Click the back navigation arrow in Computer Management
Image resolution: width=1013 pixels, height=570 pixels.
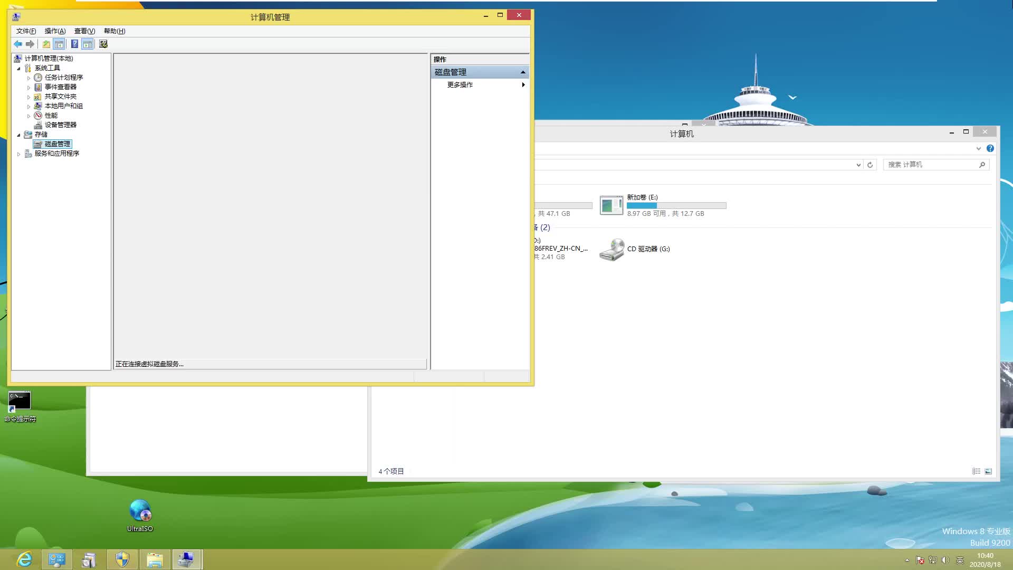pos(17,44)
